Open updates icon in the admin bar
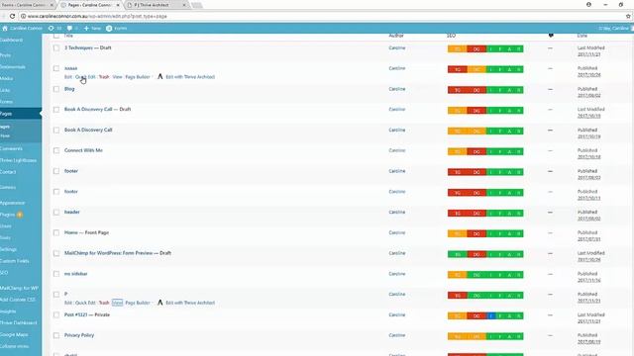This screenshot has height=356, width=634. coord(51,29)
